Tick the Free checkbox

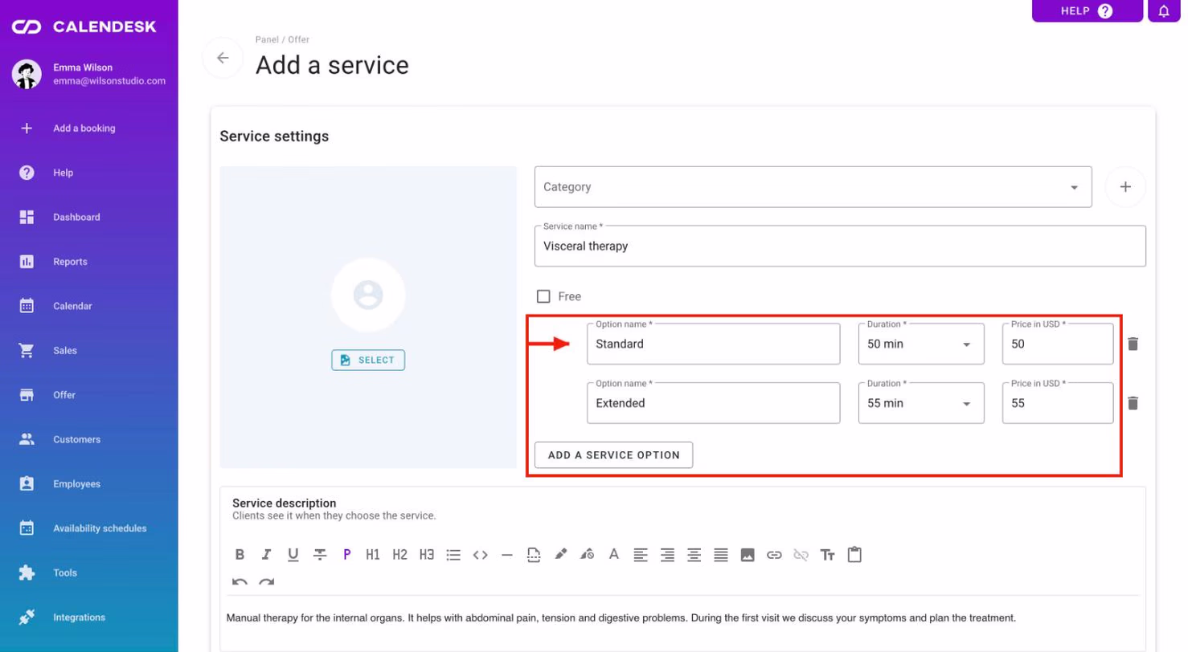point(543,296)
